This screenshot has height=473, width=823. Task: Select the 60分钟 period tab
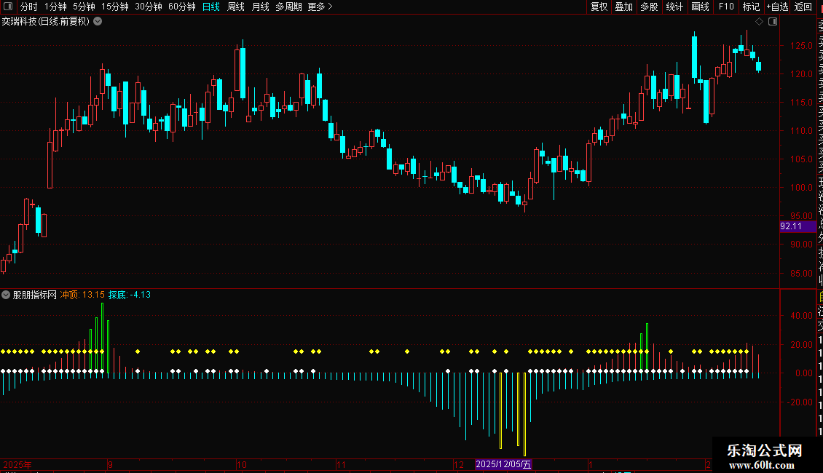[x=182, y=7]
